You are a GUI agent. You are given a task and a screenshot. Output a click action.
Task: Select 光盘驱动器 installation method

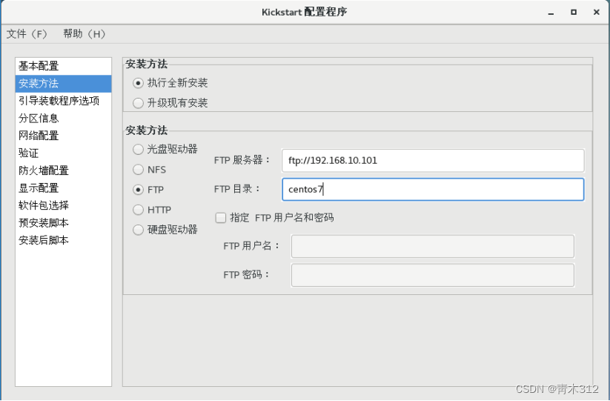click(x=138, y=149)
